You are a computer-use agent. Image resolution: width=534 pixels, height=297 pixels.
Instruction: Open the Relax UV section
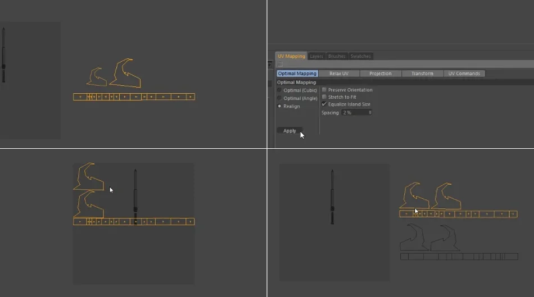(x=339, y=74)
